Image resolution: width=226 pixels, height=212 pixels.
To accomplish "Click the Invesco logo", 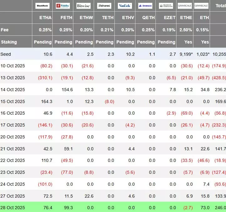I will tap(145, 6).
